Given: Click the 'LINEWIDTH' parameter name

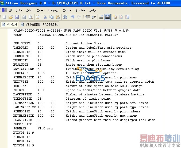Looking at the screenshot, I should (x=22, y=52).
